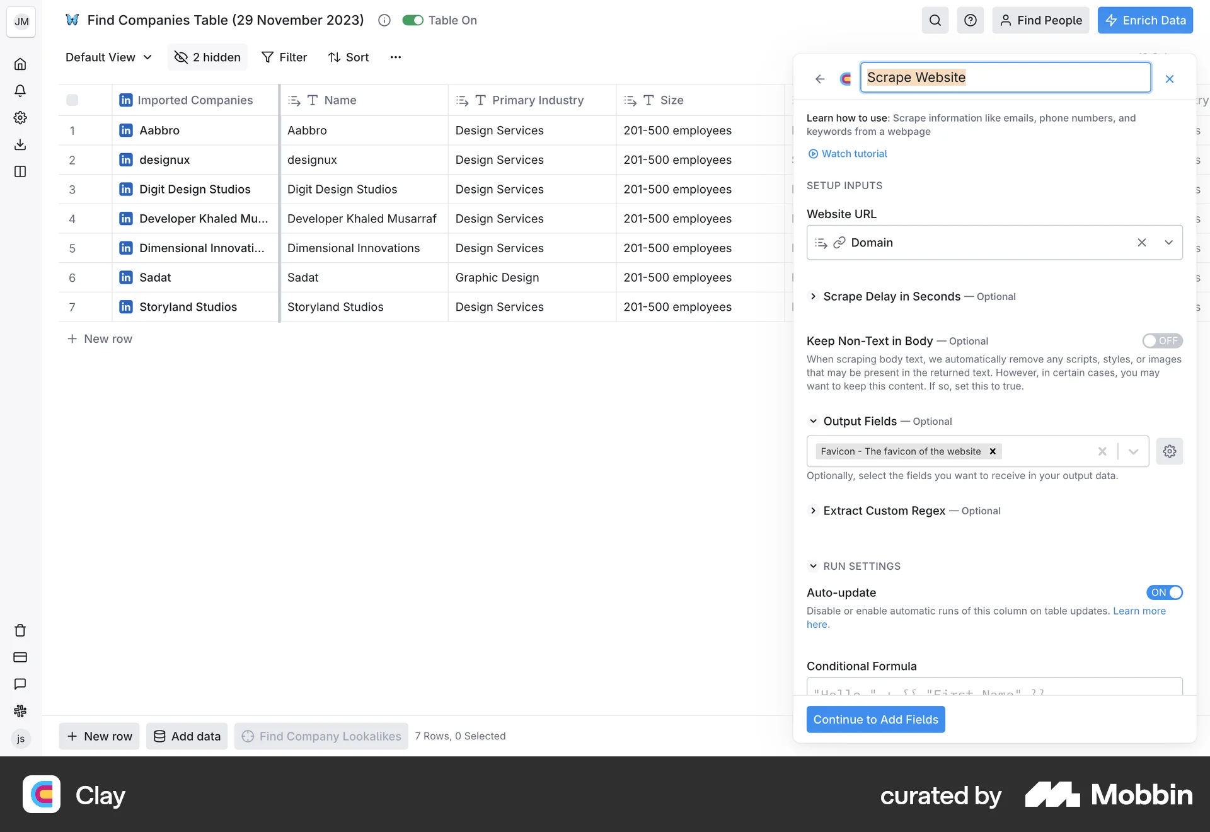Click the search icon in top bar
The height and width of the screenshot is (832, 1210).
point(935,20)
